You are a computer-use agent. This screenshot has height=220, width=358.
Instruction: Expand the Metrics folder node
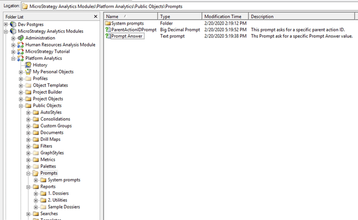click(28, 159)
